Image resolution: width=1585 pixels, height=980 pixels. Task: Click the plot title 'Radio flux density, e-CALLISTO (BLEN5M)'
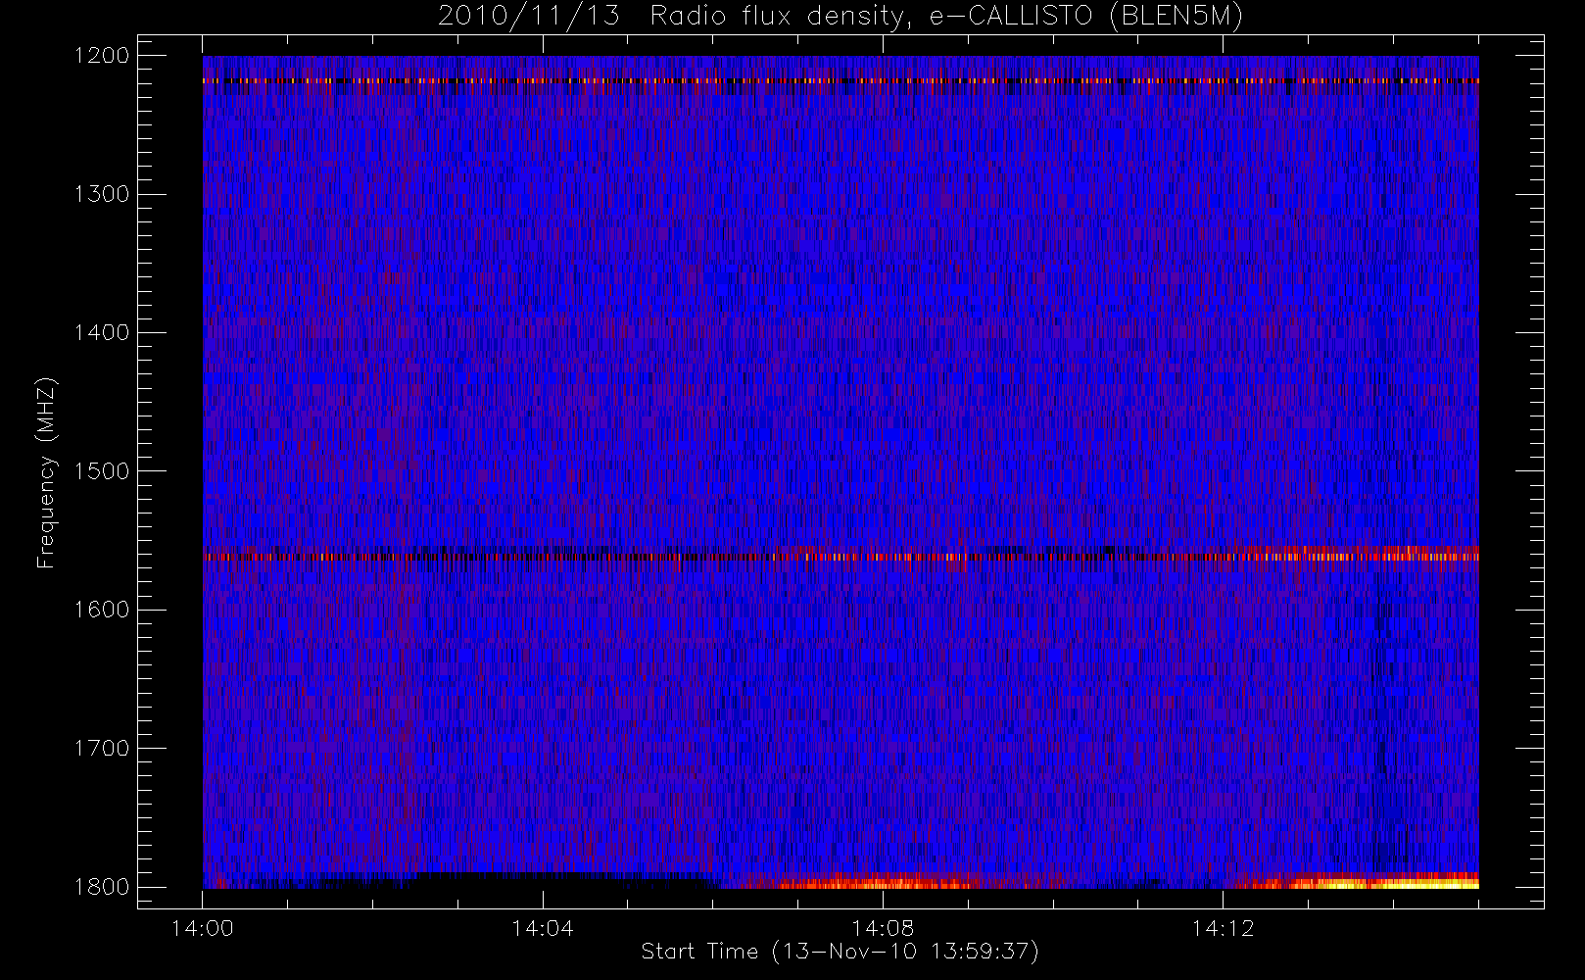[x=946, y=17]
